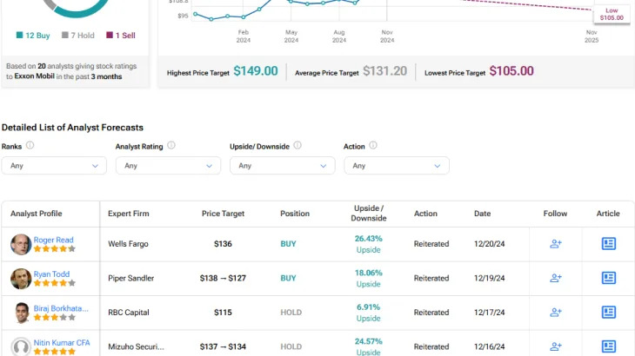Click the $138 → $127 price target cell
This screenshot has height=356, width=635.
point(223,278)
